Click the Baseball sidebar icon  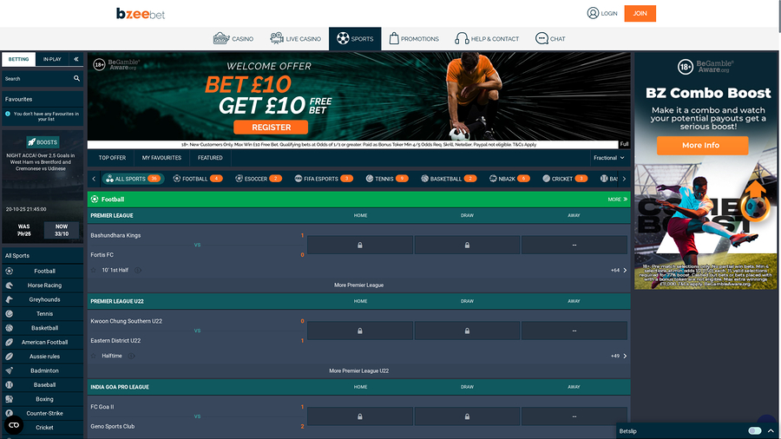[9, 384]
